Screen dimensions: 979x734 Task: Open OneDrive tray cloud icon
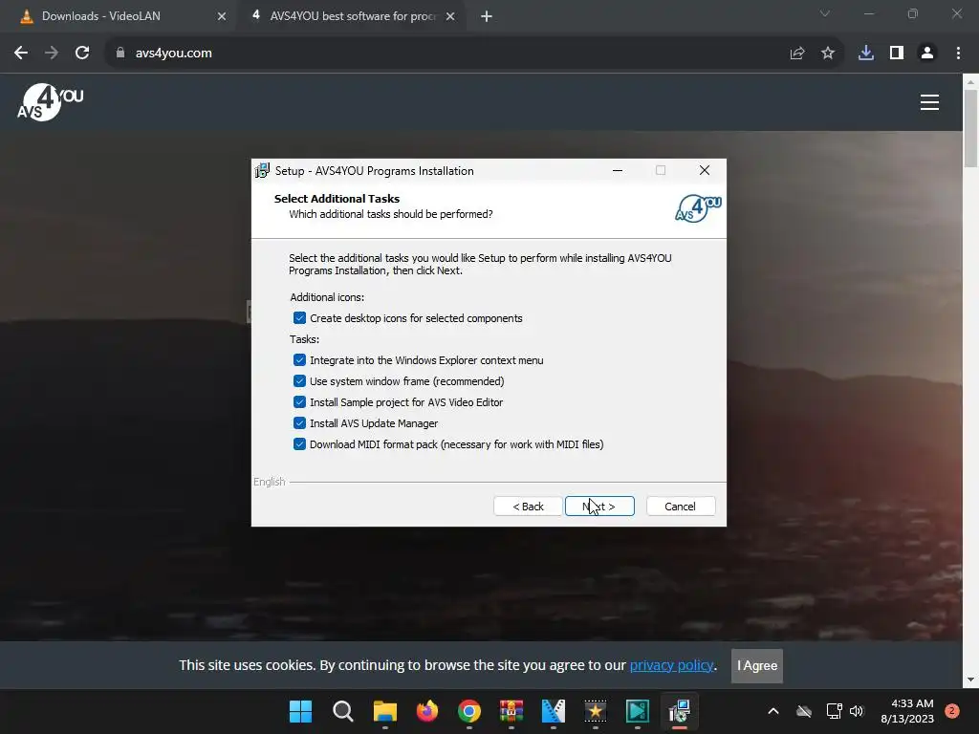(x=804, y=711)
